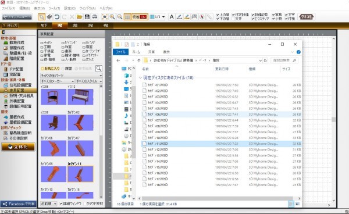Open the ヘルプ(H) menu
The image size is (349, 214).
tap(106, 8)
